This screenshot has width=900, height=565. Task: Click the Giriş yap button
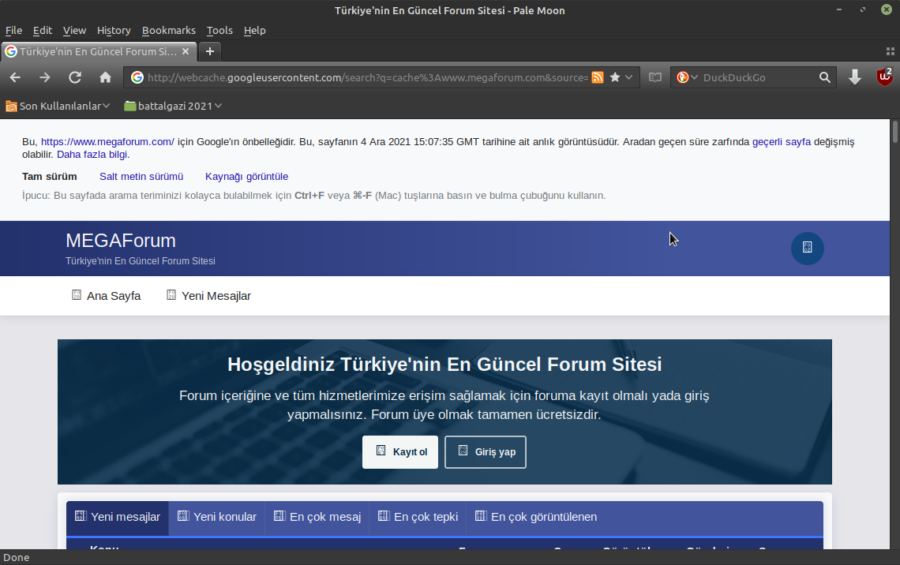coord(485,452)
